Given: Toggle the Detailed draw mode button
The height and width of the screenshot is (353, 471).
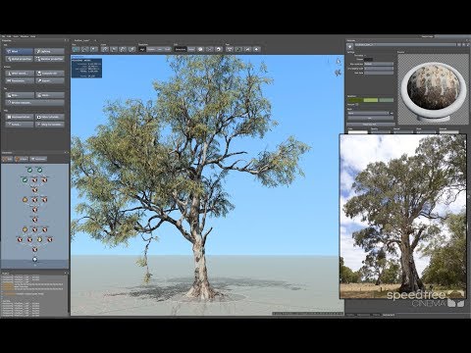Looking at the screenshot, I should (x=181, y=49).
